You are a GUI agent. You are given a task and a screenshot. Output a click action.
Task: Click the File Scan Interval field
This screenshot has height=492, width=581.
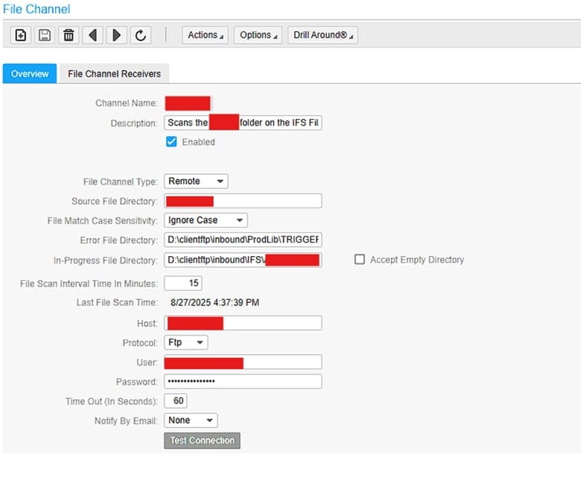tap(182, 284)
